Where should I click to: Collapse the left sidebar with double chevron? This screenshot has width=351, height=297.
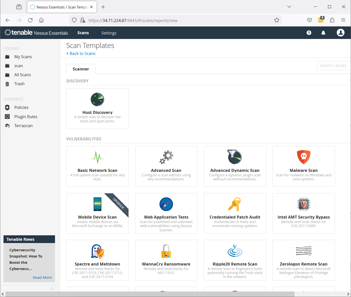pyautogui.click(x=51, y=289)
